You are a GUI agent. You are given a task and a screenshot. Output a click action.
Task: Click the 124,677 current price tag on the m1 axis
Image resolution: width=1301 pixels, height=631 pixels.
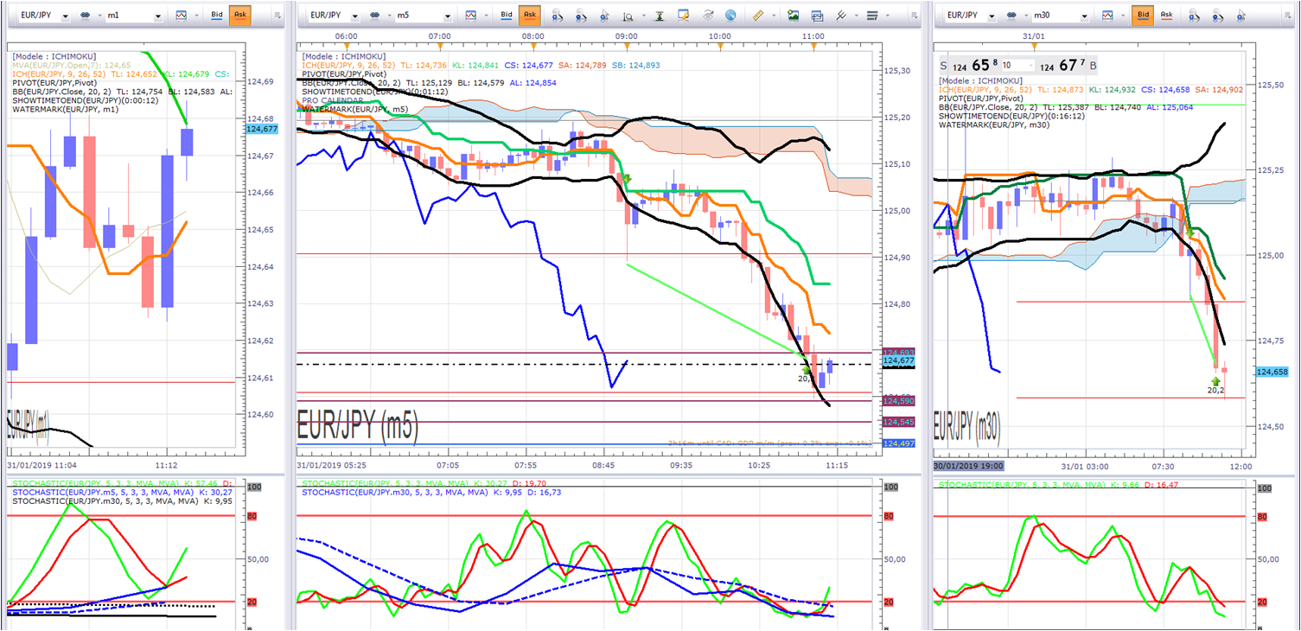pos(263,128)
